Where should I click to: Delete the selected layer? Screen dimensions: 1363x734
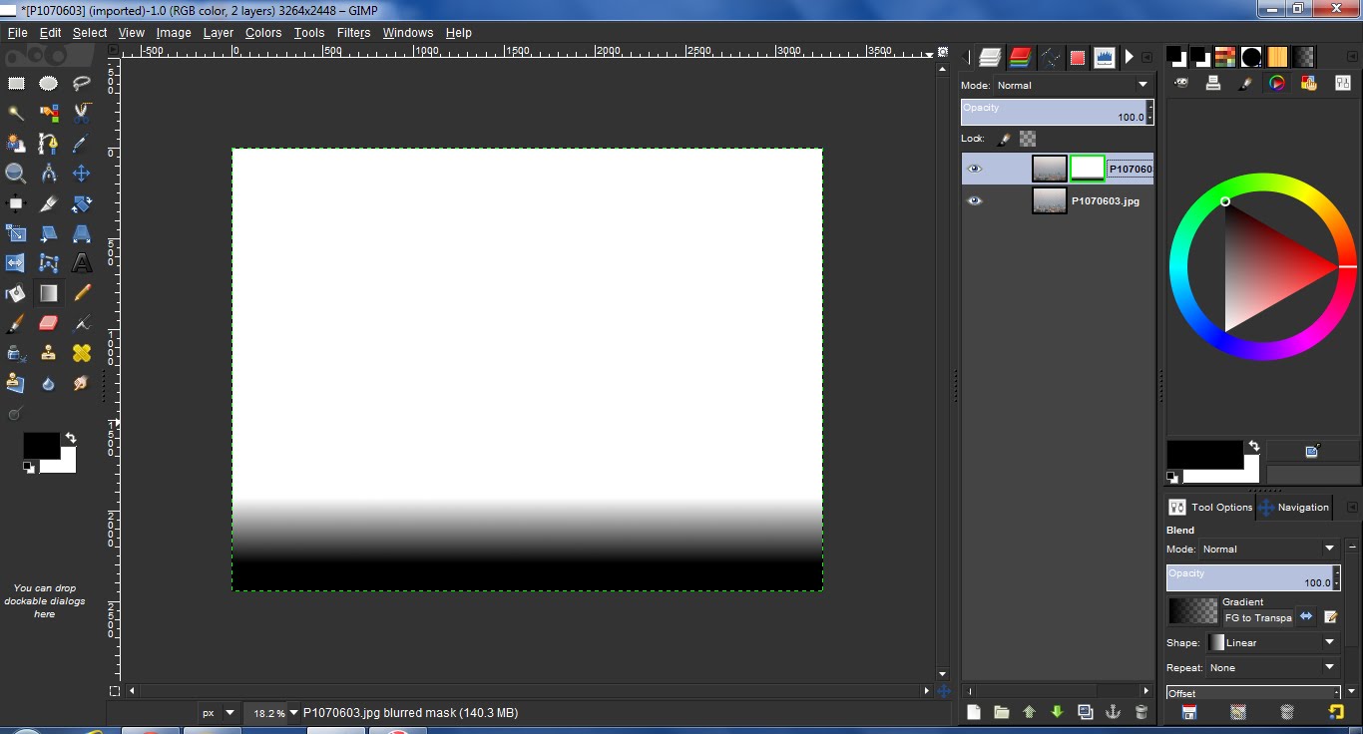(x=1141, y=712)
